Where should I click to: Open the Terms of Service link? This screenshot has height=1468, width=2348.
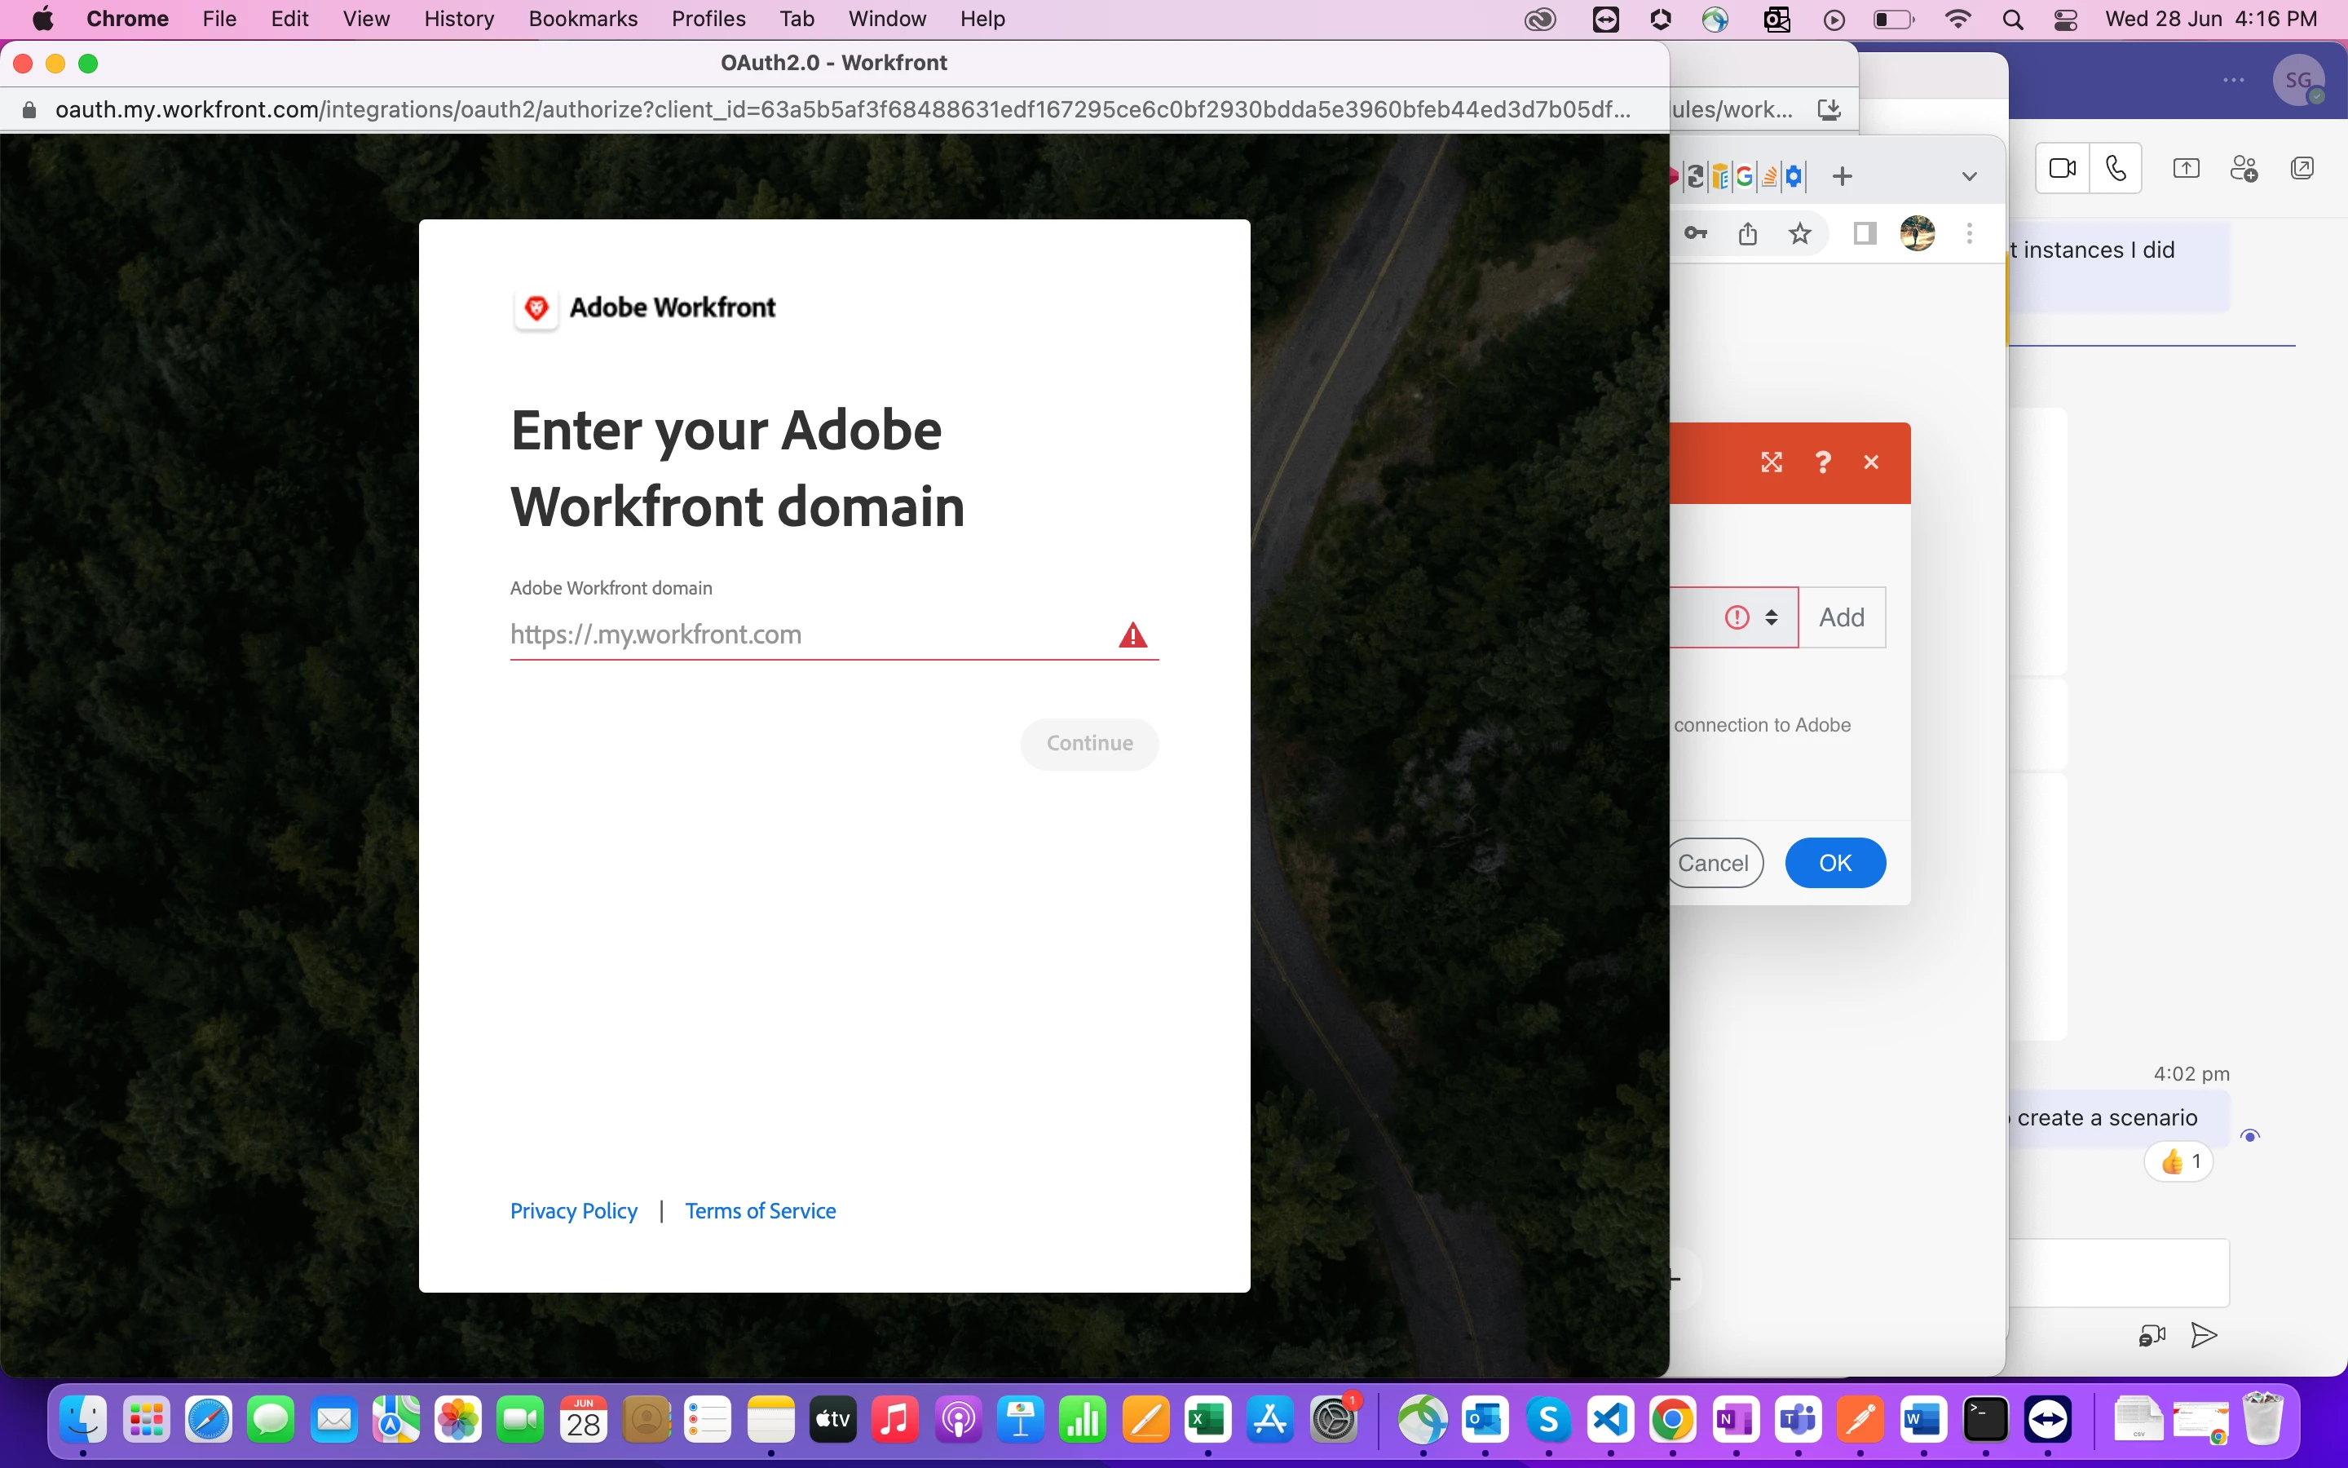760,1211
